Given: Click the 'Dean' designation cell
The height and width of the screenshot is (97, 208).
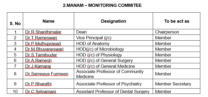Looking at the screenshot, I should pyautogui.click(x=81, y=32).
